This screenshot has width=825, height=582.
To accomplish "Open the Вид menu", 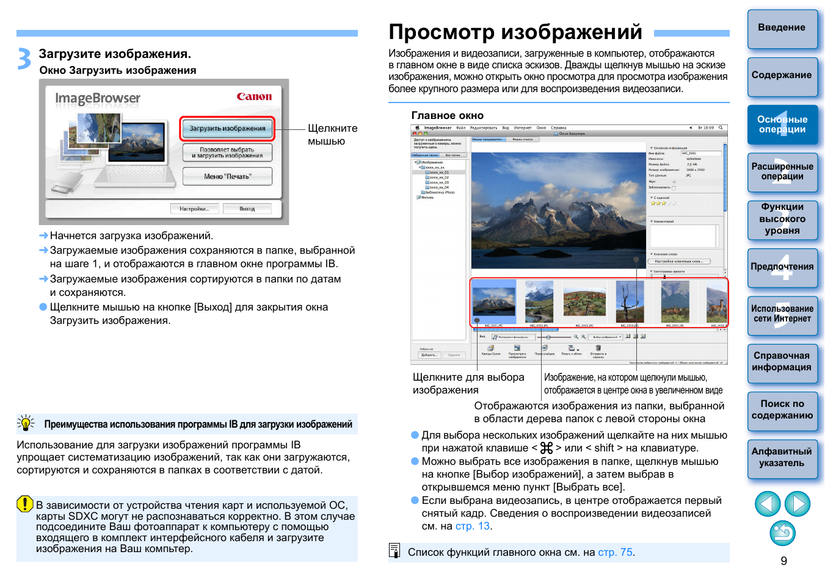I will pyautogui.click(x=506, y=128).
